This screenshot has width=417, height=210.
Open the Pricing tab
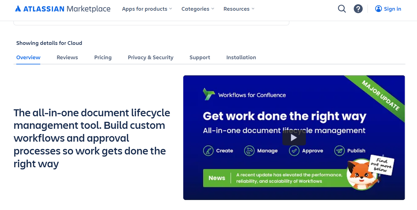point(103,57)
